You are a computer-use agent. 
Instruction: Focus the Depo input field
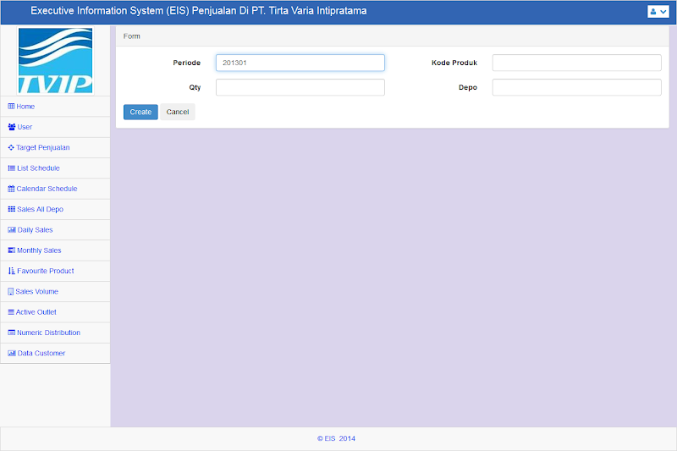[x=576, y=87]
